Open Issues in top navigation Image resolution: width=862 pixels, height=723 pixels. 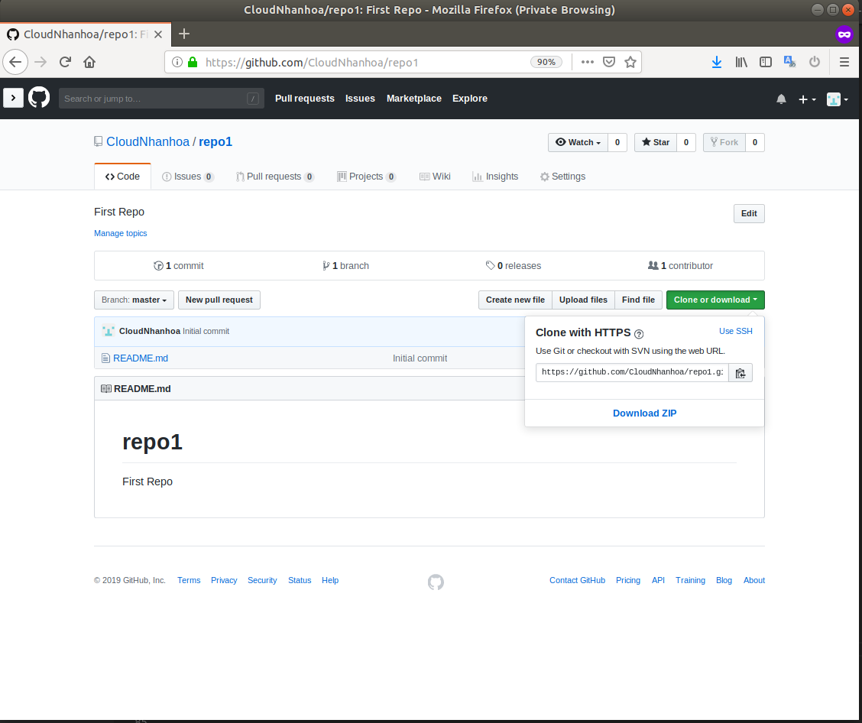tap(360, 99)
